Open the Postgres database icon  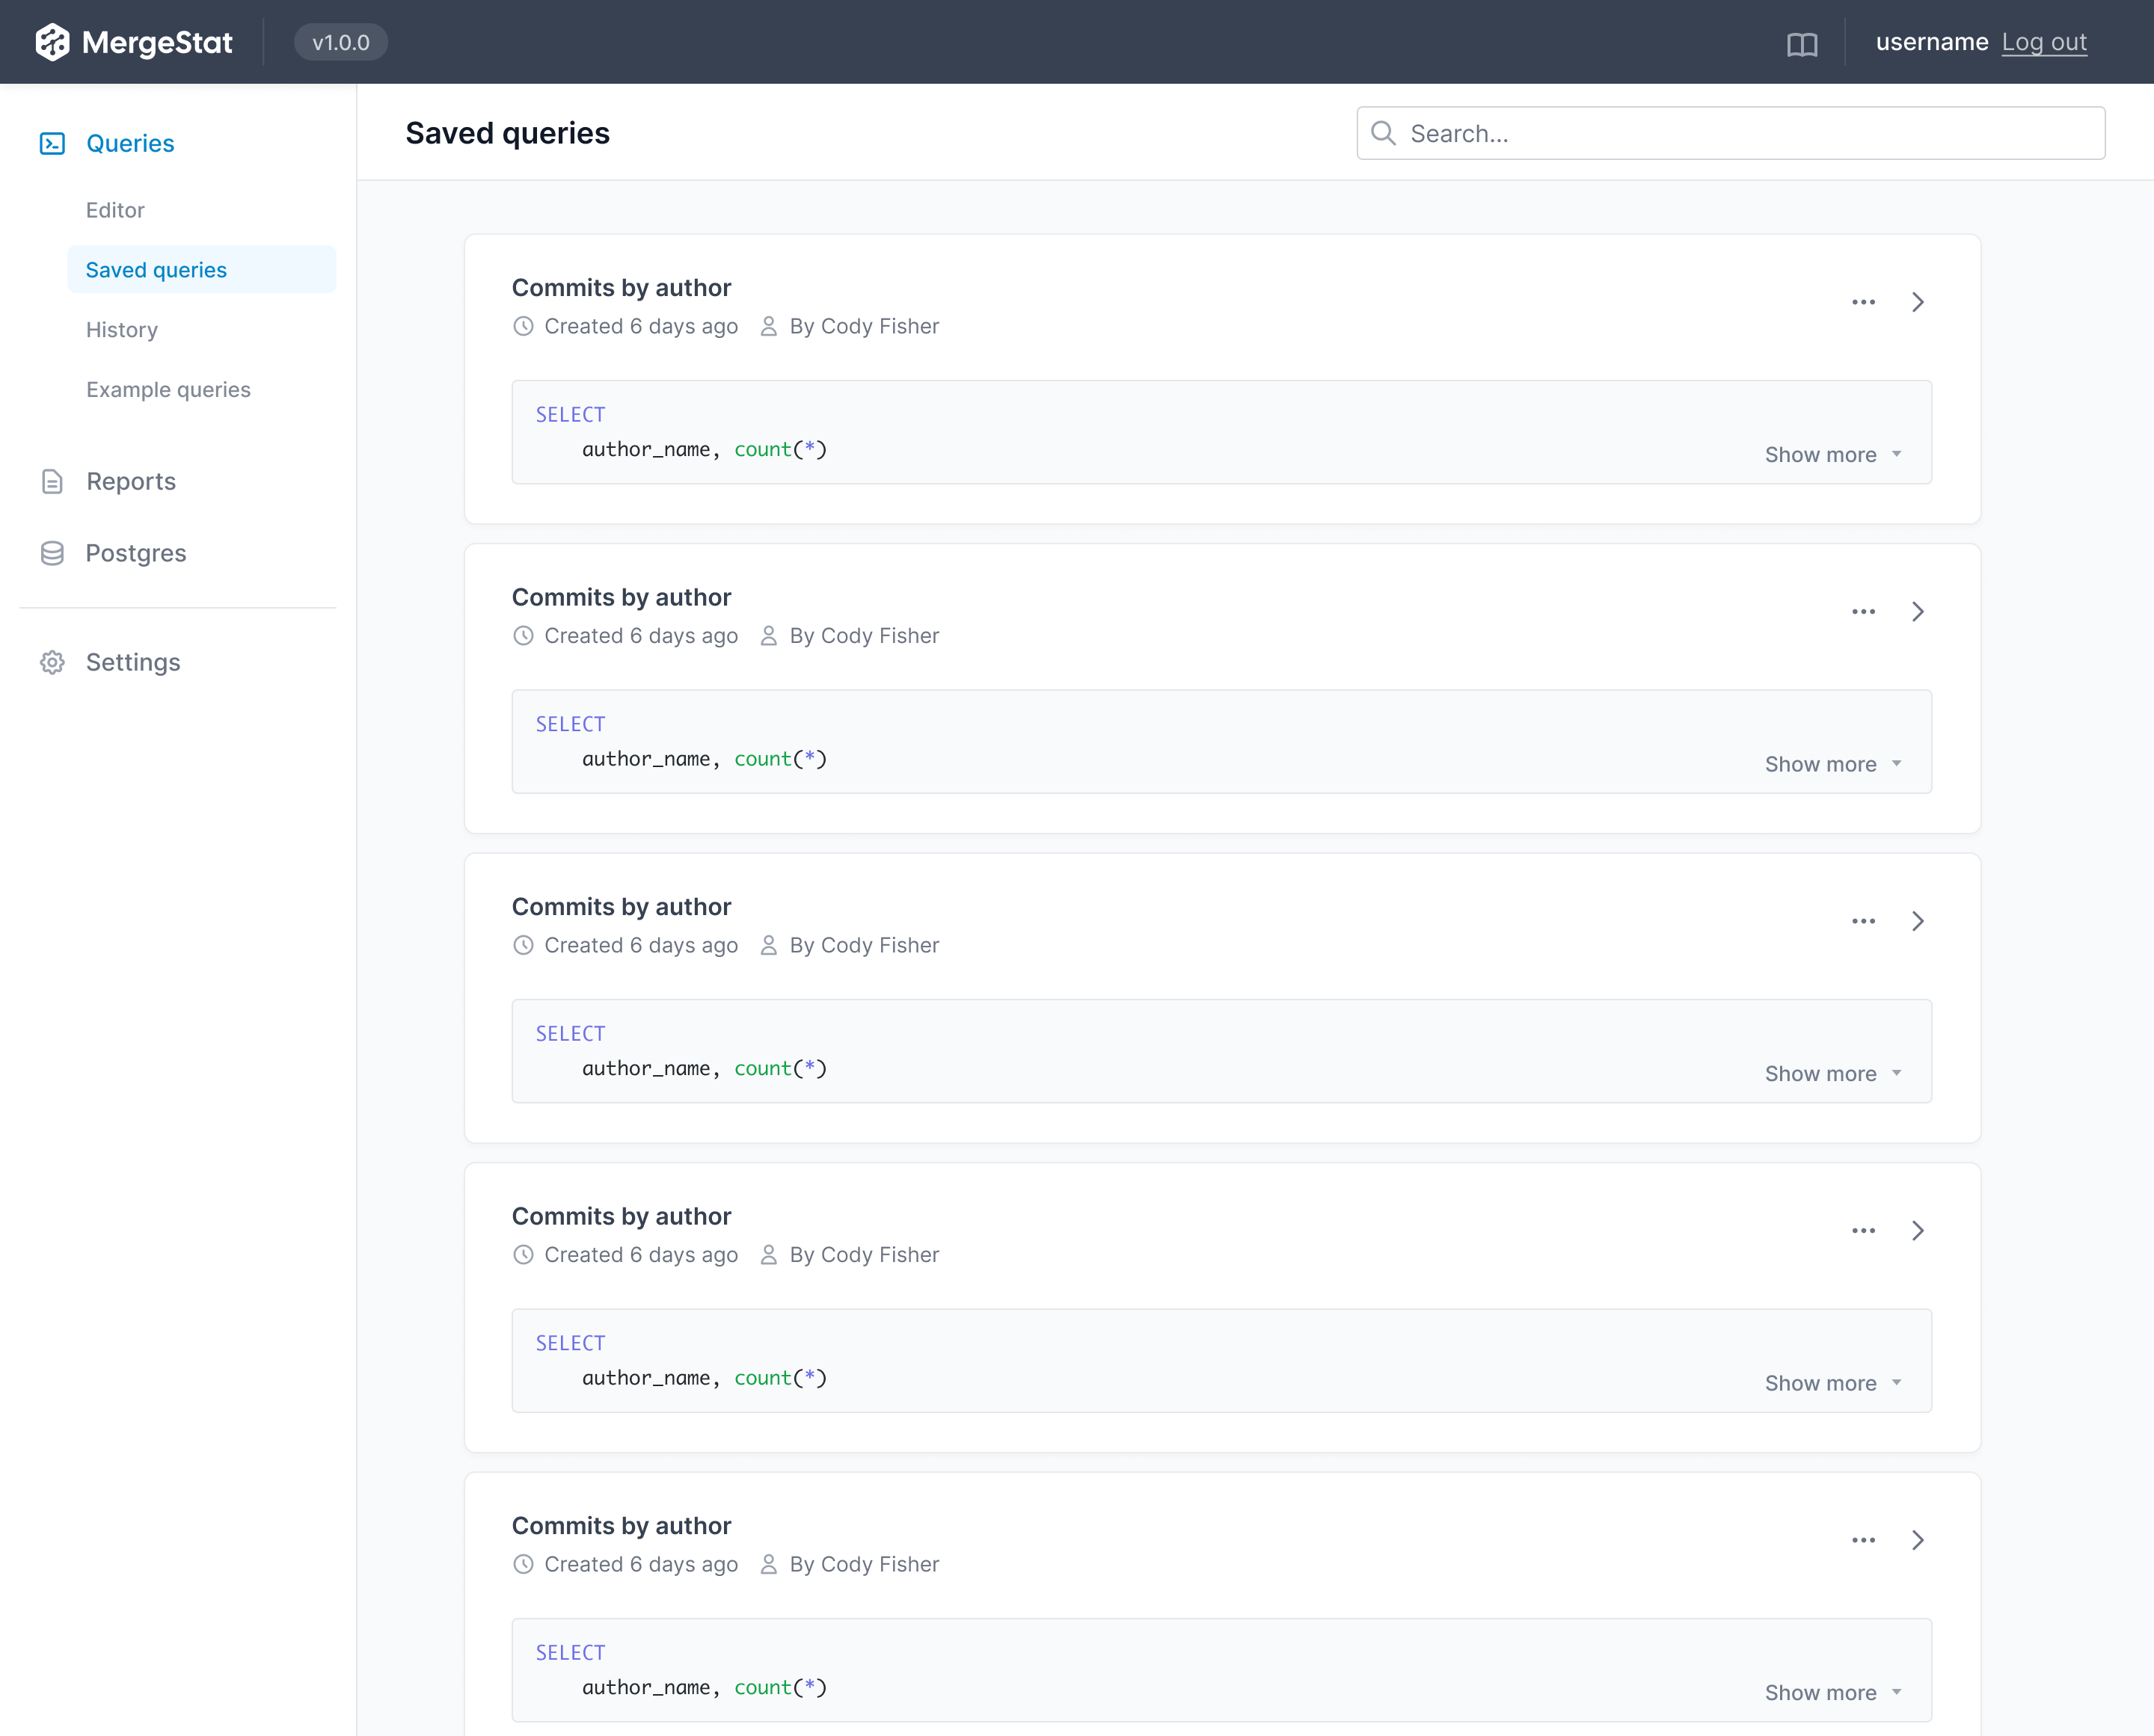coord(52,552)
